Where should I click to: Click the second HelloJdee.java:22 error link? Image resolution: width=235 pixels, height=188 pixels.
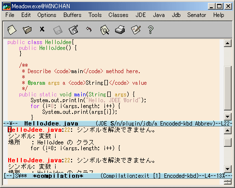[39, 160]
